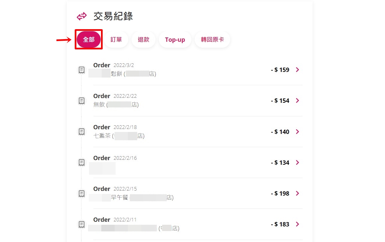Click receipt icon for 2022/2/15 order
The width and height of the screenshot is (385, 242).
[x=81, y=194]
